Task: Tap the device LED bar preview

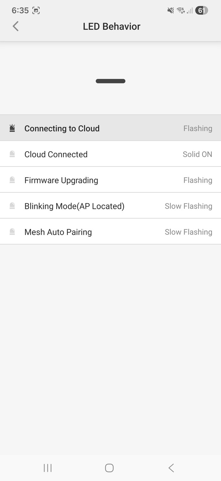Action: pos(110,81)
